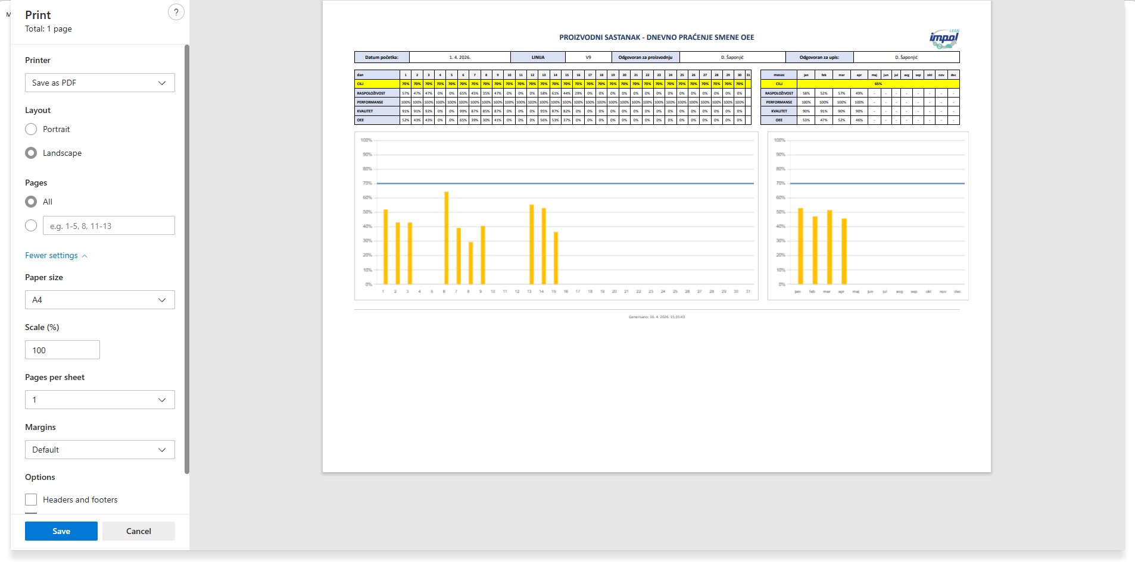This screenshot has width=1135, height=562.
Task: Collapse options with Fewer settings
Action: [56, 255]
